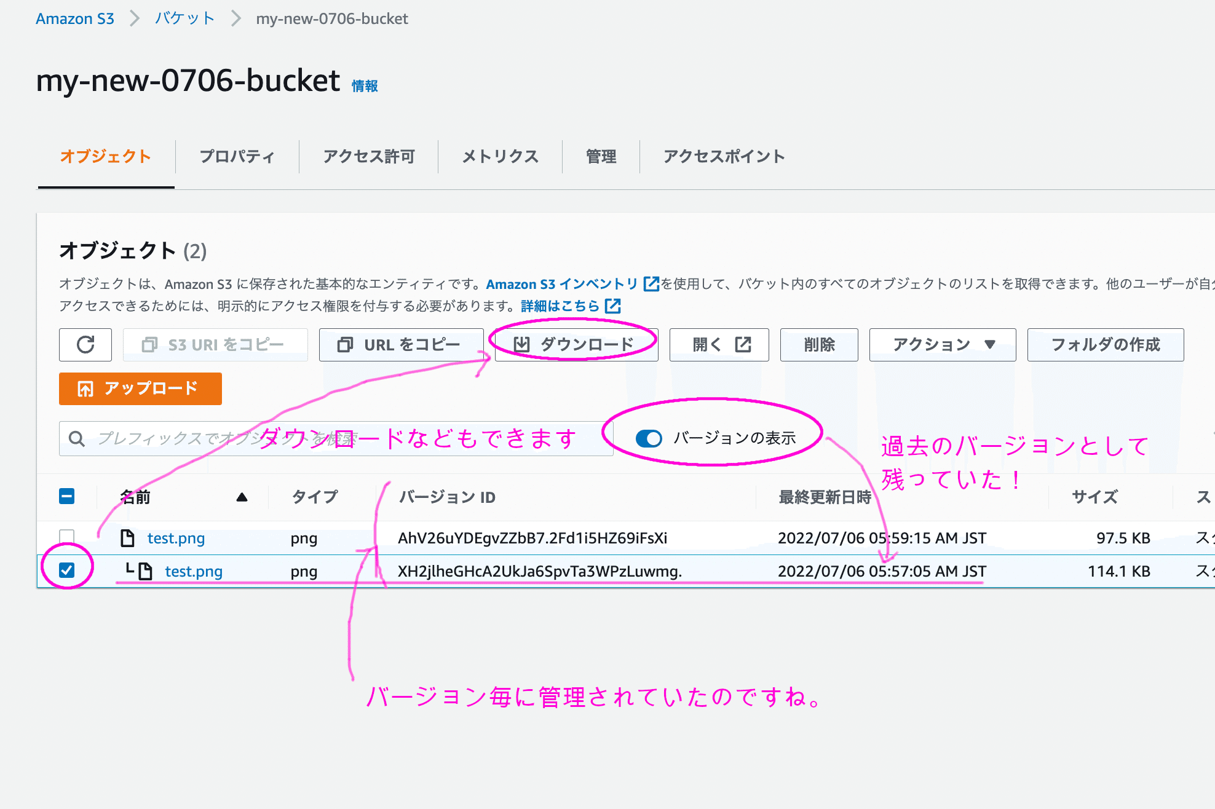Click the file icon of the 114.1 KB test.png

pyautogui.click(x=146, y=571)
